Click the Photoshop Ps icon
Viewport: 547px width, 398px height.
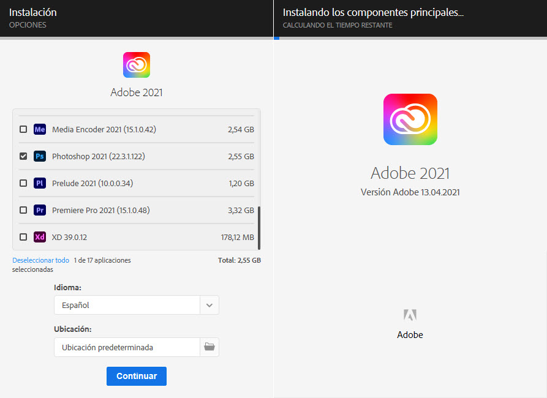coord(40,156)
